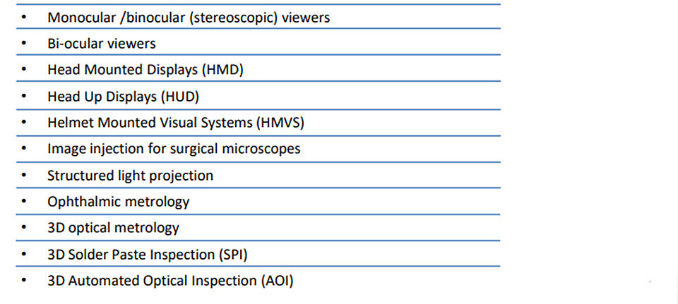Click the bullet beside Structured light projection

(24, 176)
